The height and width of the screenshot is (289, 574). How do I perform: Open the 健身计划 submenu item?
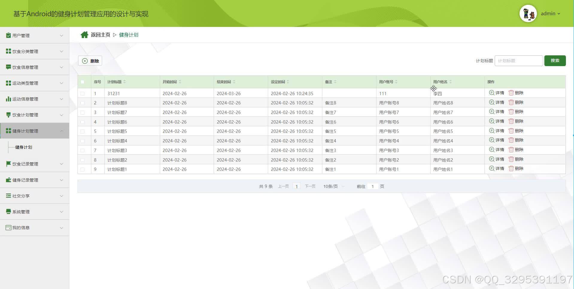24,147
